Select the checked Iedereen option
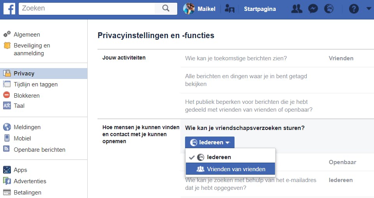Viewport: 374px width, 198px height. 219,157
